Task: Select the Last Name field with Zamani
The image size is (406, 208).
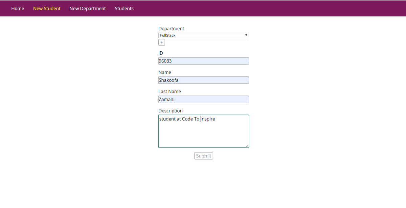Action: coord(204,99)
